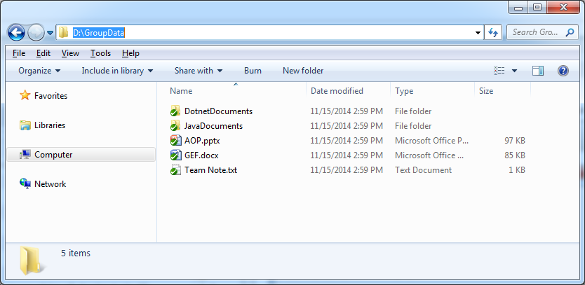Viewport: 585px width, 285px height.
Task: Select the DotnetDocuments folder icon
Action: [175, 111]
